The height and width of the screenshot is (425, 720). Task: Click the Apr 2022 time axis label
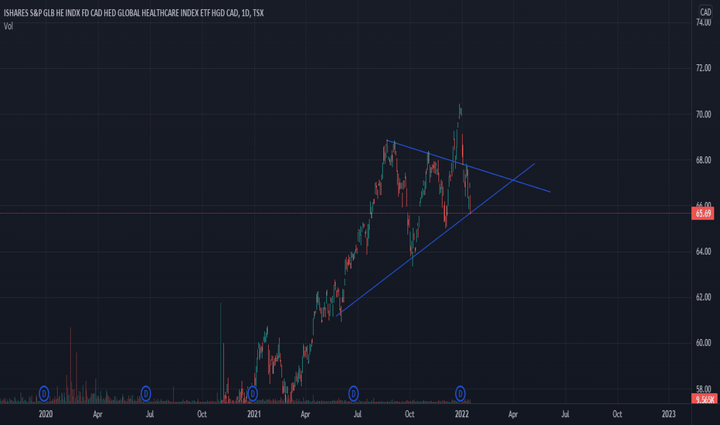click(513, 414)
